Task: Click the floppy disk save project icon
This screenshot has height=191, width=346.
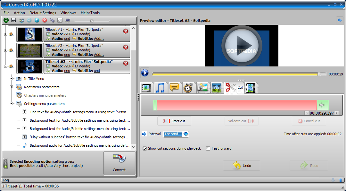Action: [x=14, y=20]
